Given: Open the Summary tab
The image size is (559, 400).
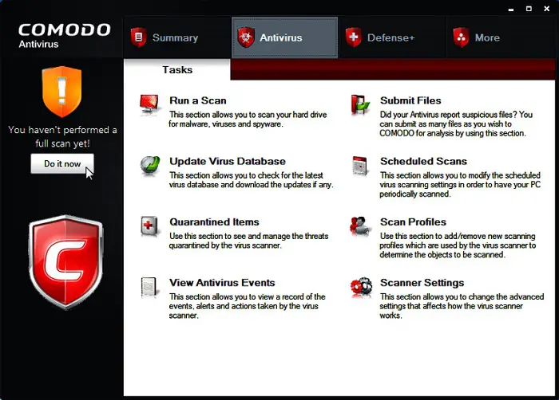Looking at the screenshot, I should (177, 37).
